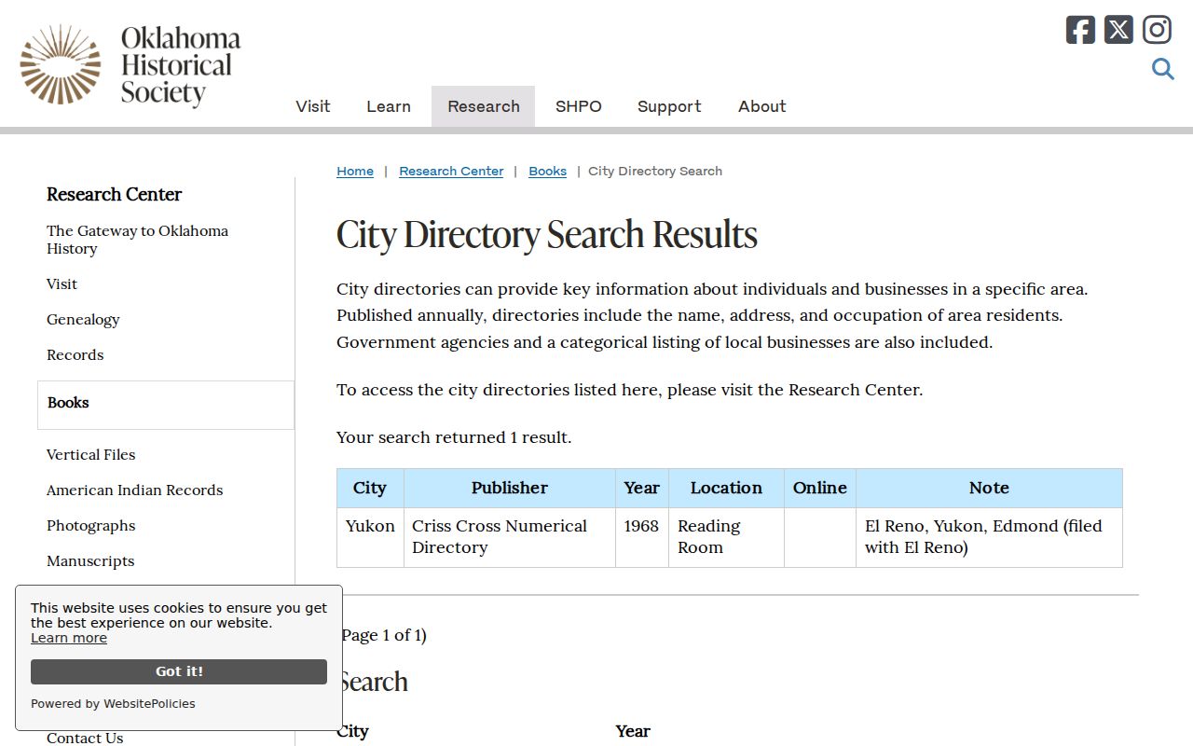Open the Learn menu
This screenshot has height=746, width=1193.
389,106
